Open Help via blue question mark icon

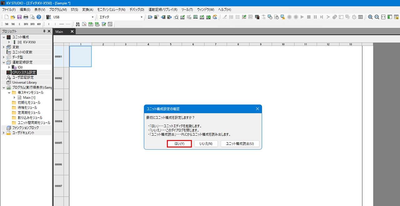tap(39, 17)
